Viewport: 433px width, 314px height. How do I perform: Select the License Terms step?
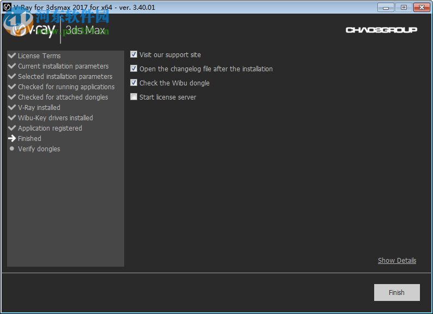pos(39,56)
